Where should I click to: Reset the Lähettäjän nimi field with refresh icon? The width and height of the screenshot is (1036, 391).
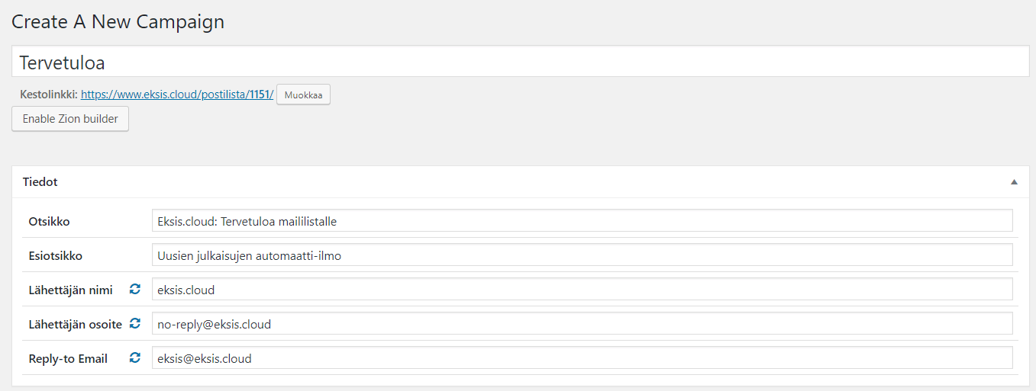click(x=135, y=290)
